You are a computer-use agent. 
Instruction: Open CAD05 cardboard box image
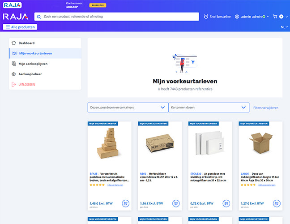coord(260,143)
